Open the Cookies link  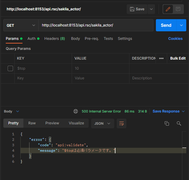click(175, 39)
